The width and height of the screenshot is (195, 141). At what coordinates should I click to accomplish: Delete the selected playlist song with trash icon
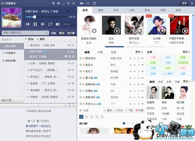coord(73,56)
